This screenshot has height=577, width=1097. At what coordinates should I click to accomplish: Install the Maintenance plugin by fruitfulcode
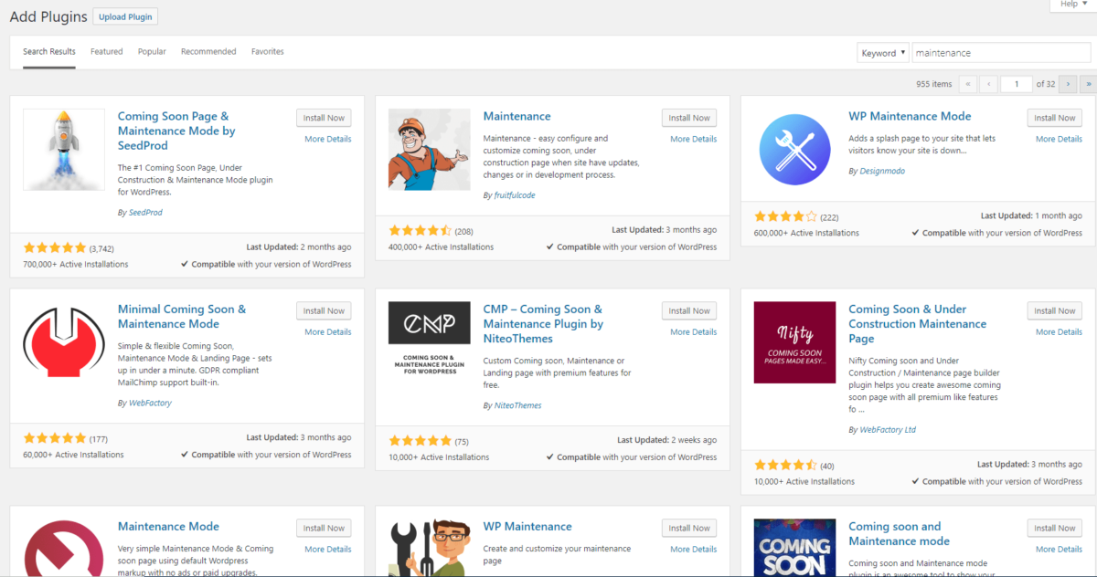689,118
